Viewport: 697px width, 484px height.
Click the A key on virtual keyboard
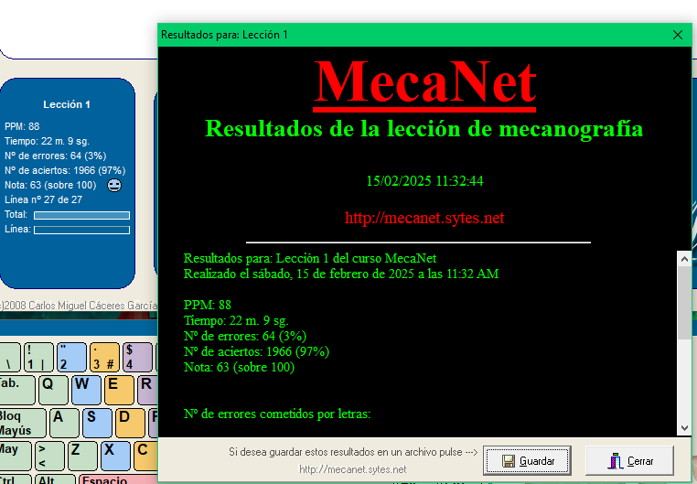click(x=64, y=422)
